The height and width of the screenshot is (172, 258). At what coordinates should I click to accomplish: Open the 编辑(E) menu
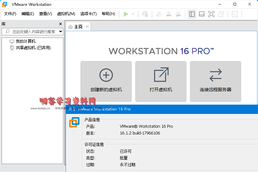tap(28, 14)
